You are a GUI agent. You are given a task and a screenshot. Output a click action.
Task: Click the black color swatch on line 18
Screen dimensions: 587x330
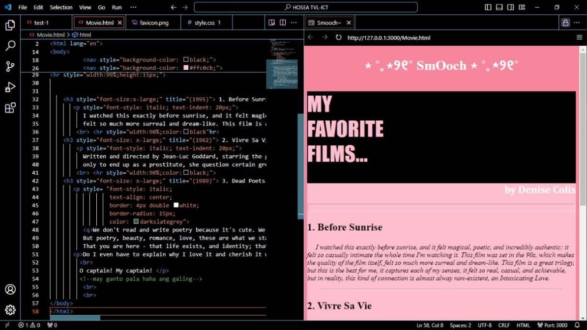(186, 59)
